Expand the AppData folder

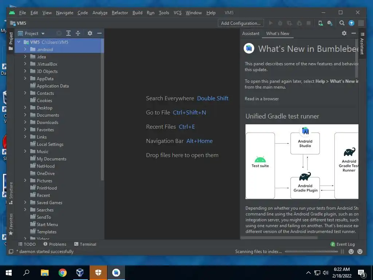[25, 78]
